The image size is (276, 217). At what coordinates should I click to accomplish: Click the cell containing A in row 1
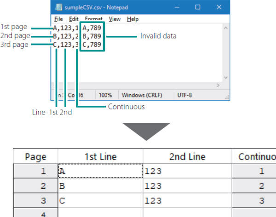click(100, 171)
